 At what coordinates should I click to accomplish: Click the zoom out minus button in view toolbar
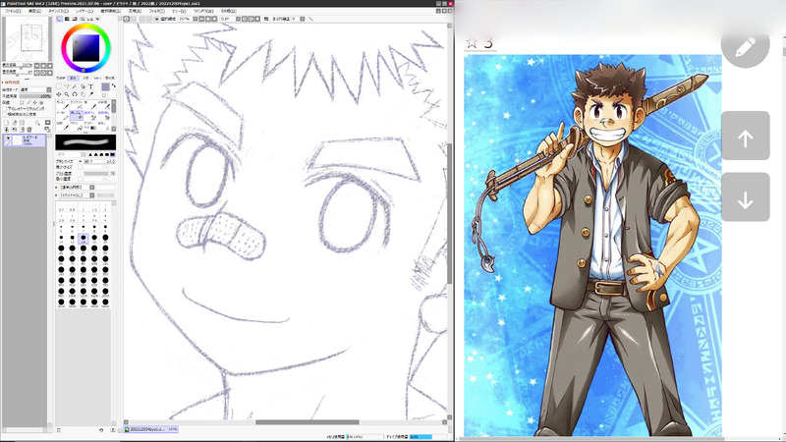201,19
